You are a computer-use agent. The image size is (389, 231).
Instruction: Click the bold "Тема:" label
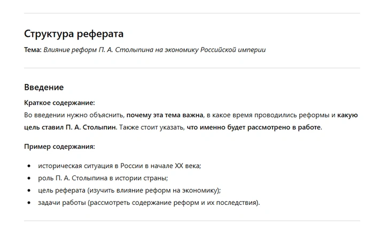coord(33,50)
